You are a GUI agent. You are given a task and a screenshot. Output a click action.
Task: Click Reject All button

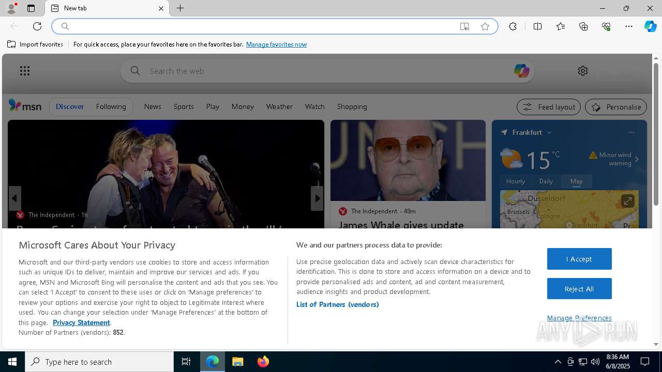click(x=579, y=289)
